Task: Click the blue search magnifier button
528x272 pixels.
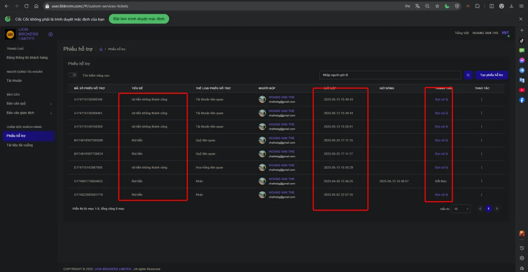Action: [468, 75]
